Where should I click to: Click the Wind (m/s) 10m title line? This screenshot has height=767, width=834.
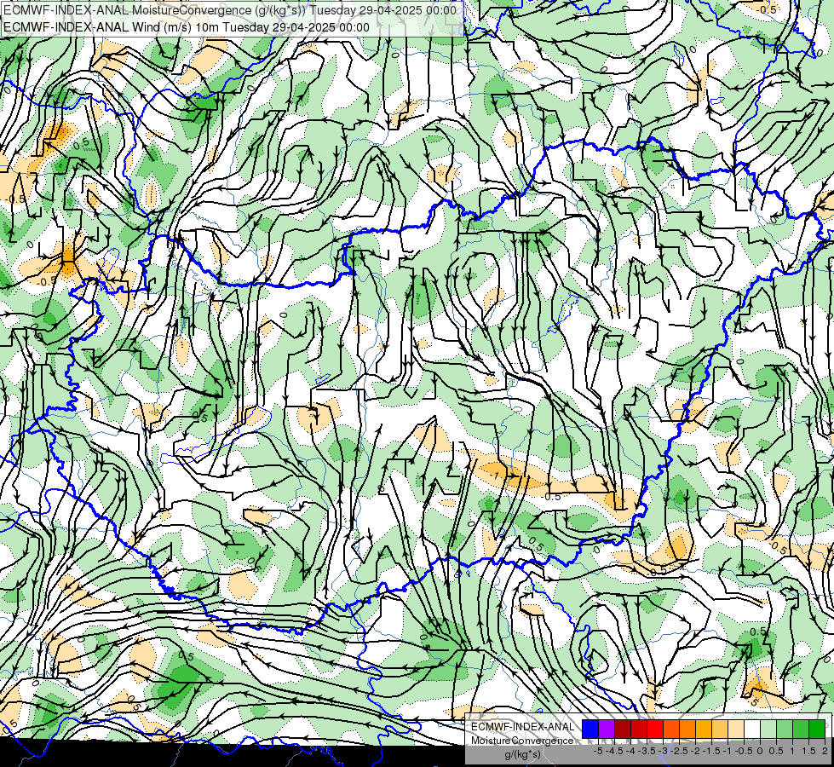coord(187,27)
